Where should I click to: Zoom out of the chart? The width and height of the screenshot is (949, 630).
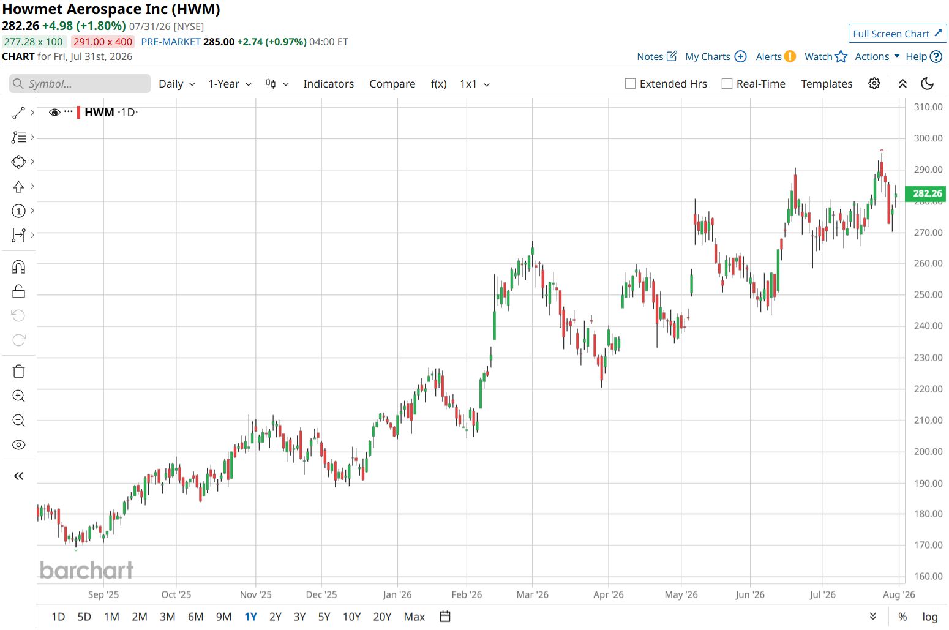point(18,421)
